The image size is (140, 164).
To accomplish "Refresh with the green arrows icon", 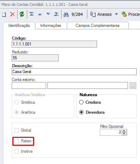I will tap(22, 14).
